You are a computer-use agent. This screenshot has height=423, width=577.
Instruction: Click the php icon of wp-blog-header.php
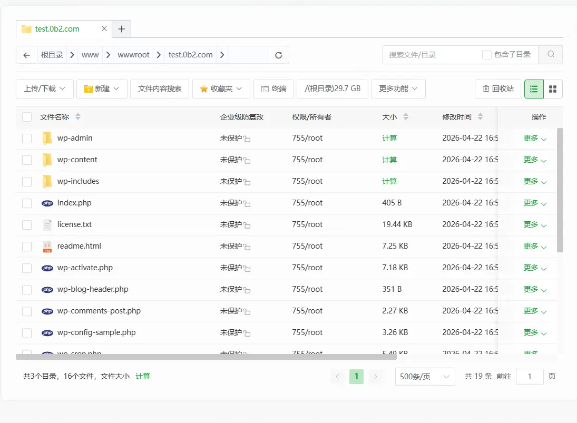point(47,290)
